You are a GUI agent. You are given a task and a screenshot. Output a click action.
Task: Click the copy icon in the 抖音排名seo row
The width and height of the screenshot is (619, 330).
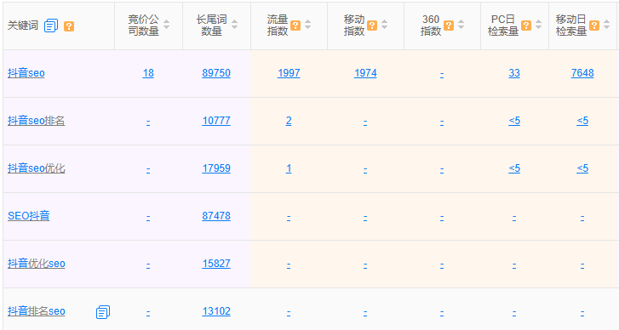[103, 312]
